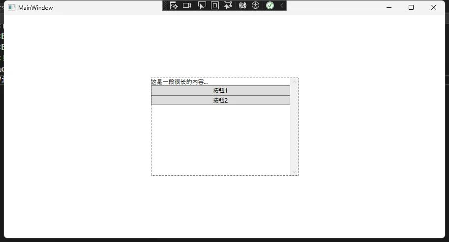Click the scrollbar up arrow

point(294,81)
